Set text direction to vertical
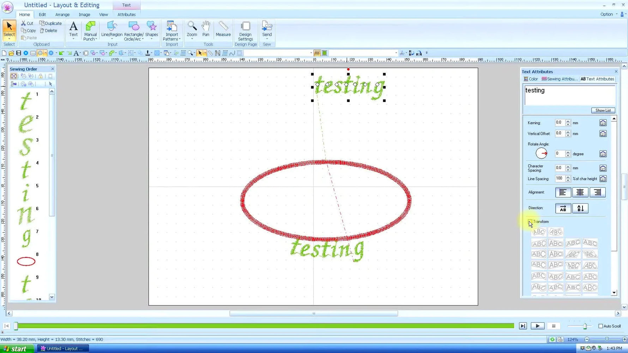 pos(580,208)
